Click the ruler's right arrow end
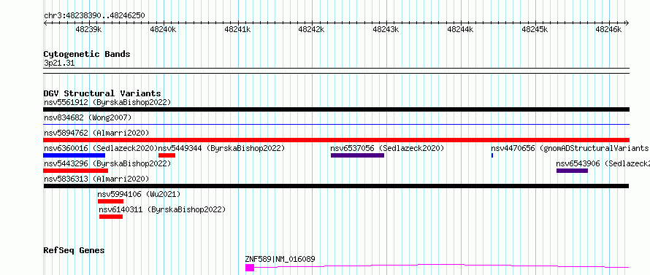 (627, 23)
